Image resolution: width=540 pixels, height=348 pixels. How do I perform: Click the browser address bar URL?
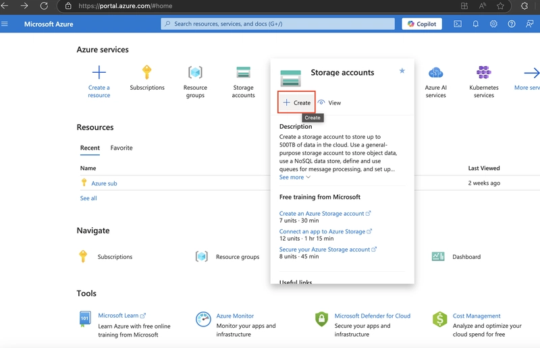[x=125, y=6]
